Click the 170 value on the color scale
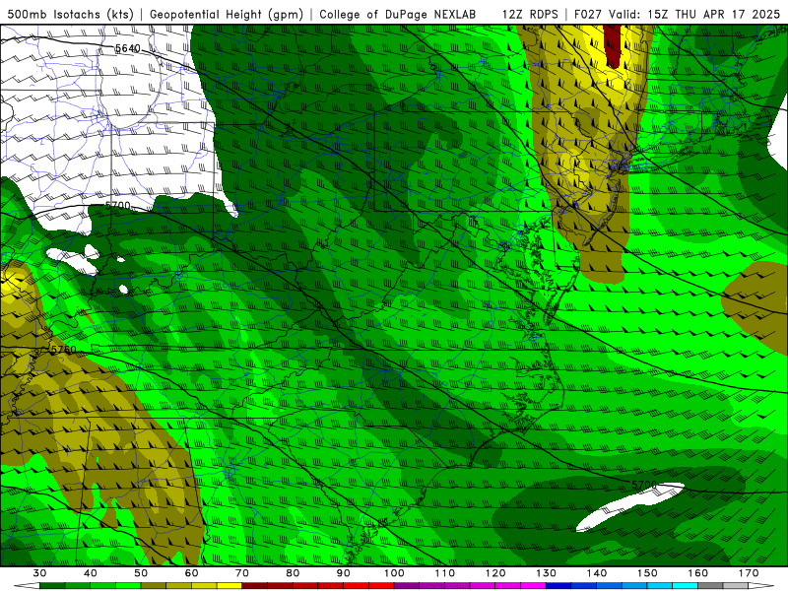This screenshot has height=591, width=788. (749, 573)
